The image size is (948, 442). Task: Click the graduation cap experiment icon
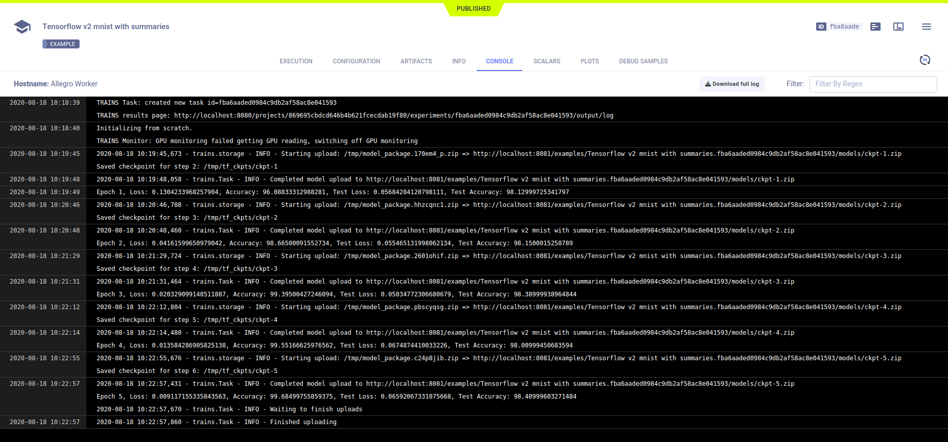22,27
